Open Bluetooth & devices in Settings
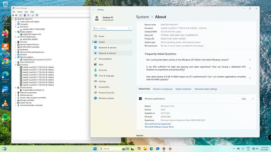 click(x=112, y=48)
